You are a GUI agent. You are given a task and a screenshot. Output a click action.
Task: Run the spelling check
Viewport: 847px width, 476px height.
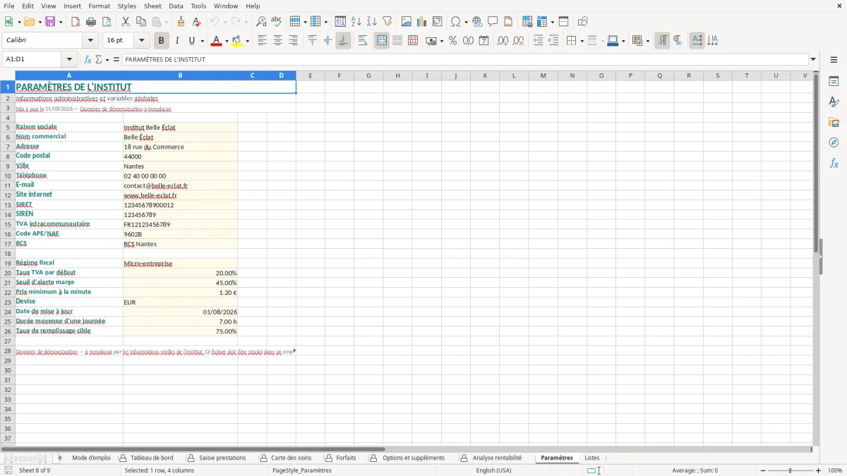click(x=277, y=22)
